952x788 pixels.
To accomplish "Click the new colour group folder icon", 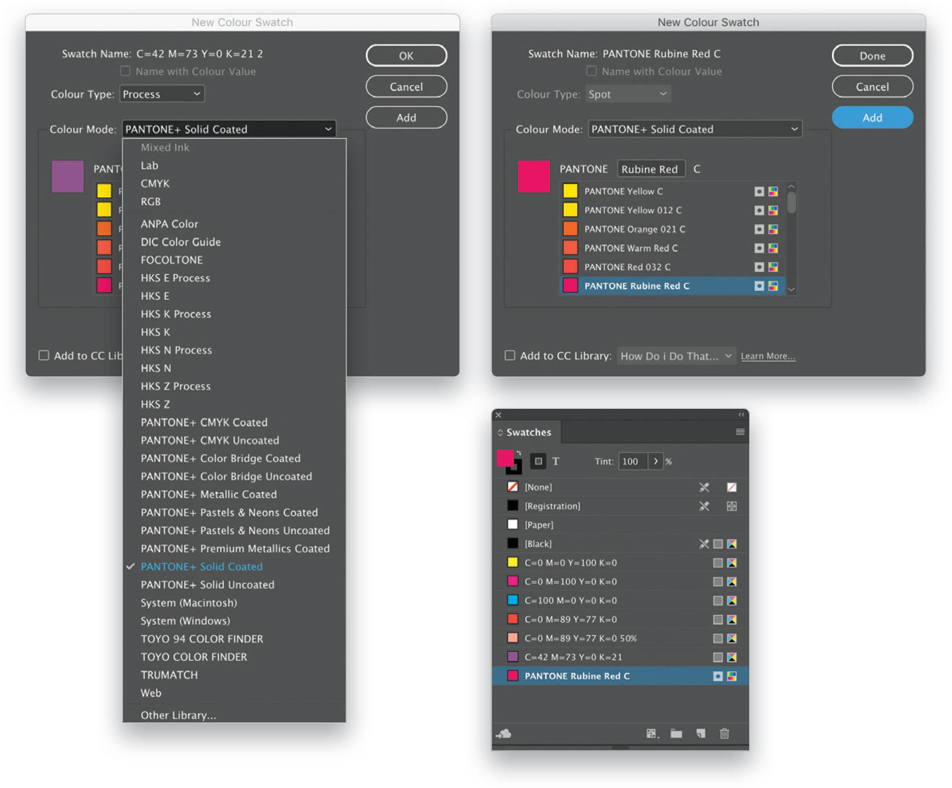I will point(676,733).
